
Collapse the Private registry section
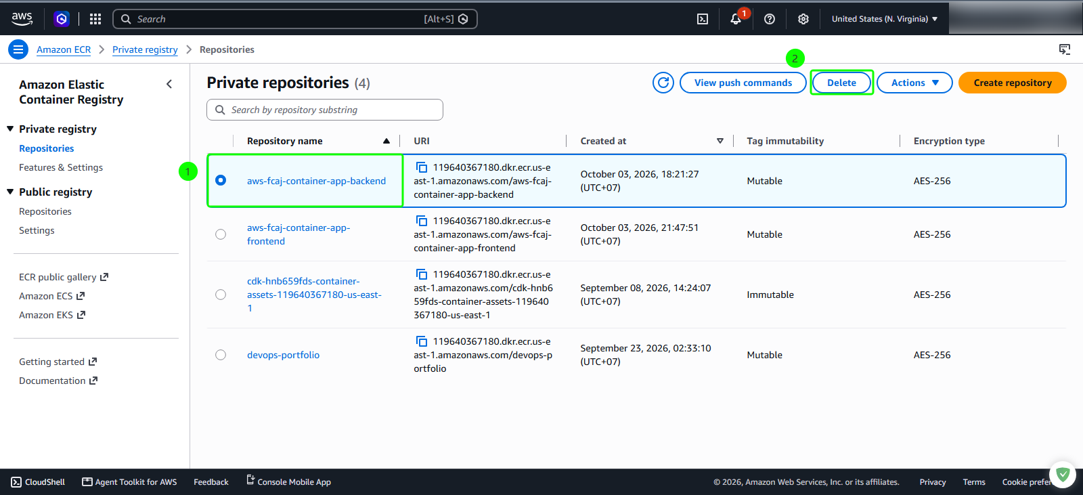click(x=10, y=129)
